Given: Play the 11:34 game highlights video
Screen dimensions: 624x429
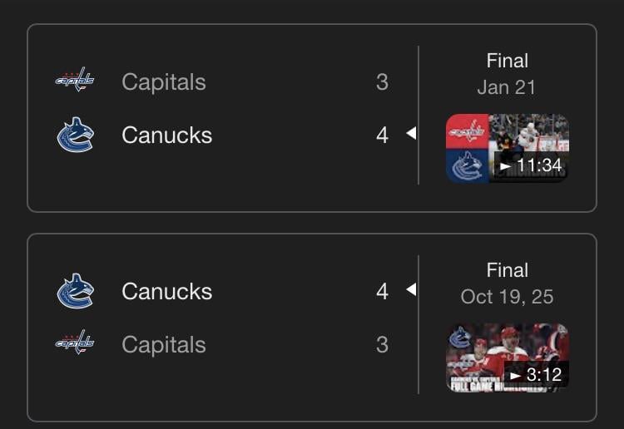Looking at the screenshot, I should (x=508, y=149).
